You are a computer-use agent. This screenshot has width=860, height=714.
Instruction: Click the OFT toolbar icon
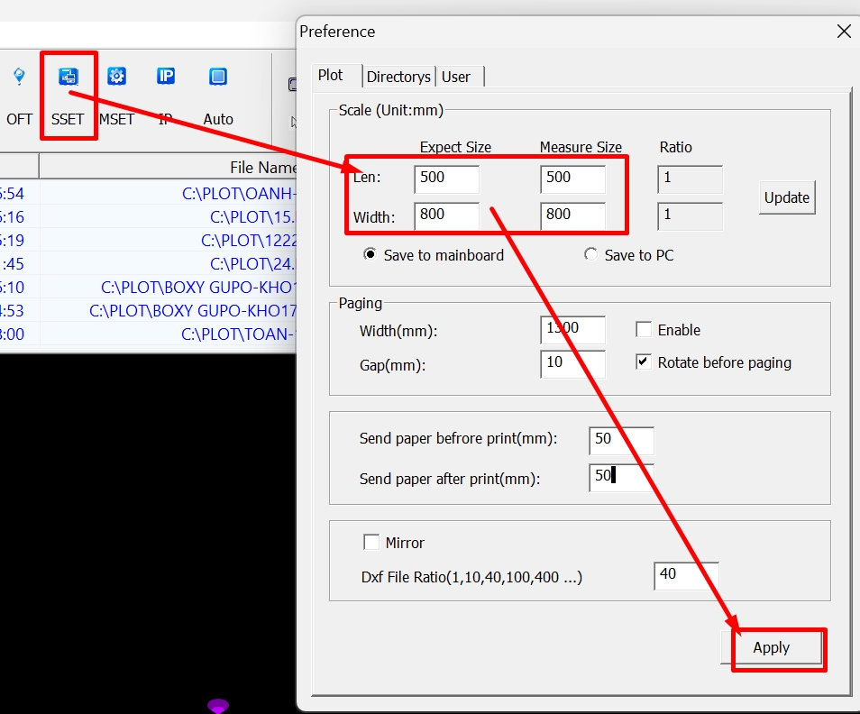pos(19,78)
